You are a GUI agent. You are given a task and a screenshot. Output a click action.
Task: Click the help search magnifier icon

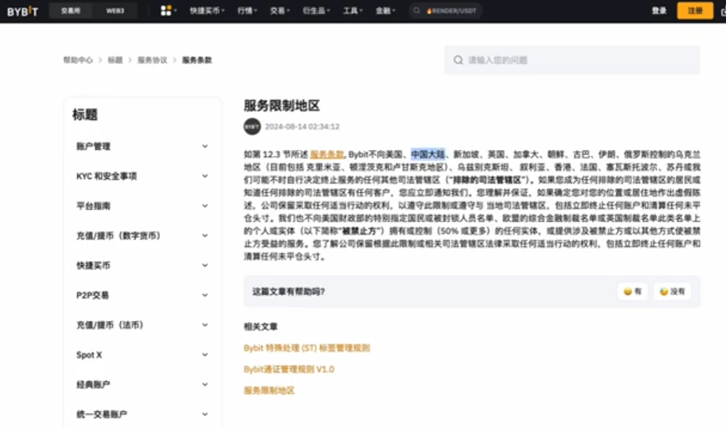point(458,60)
